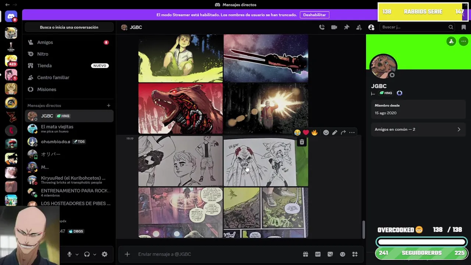Open Nitro tab

(x=69, y=54)
